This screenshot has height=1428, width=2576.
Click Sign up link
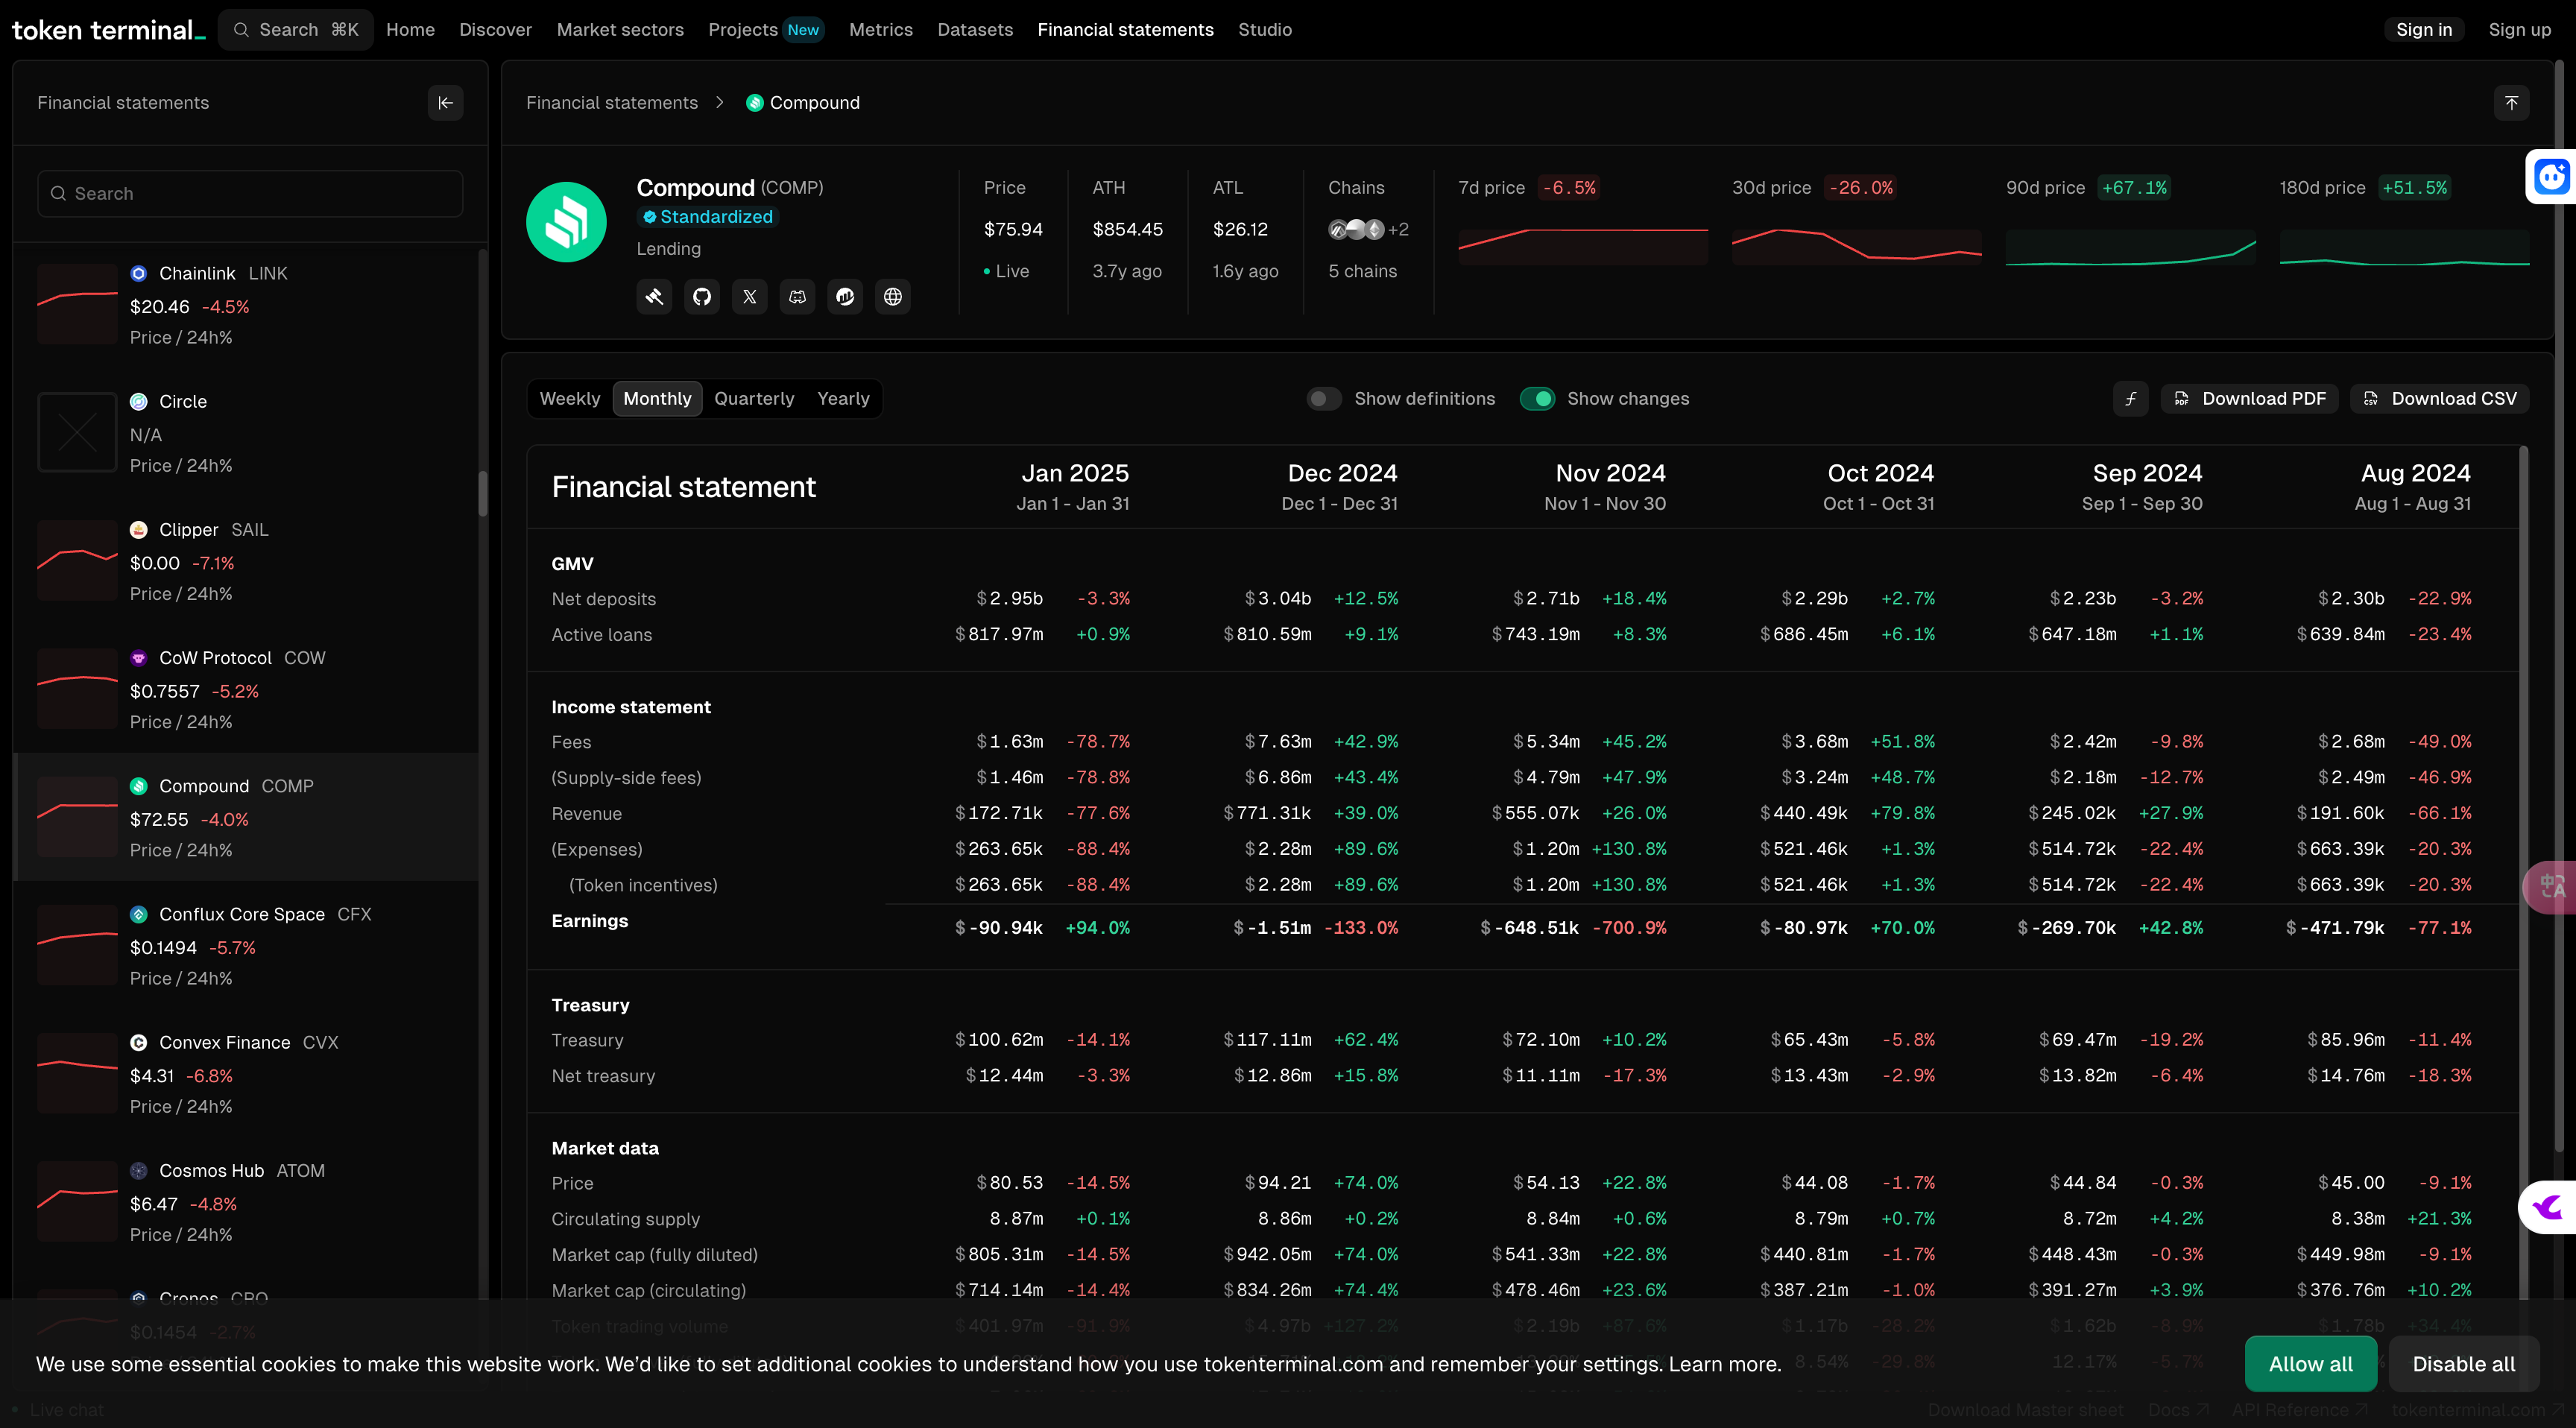pos(2519,30)
